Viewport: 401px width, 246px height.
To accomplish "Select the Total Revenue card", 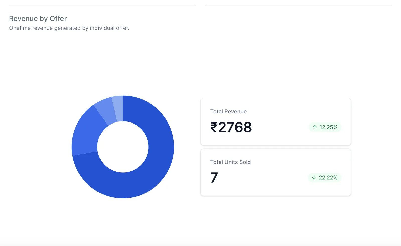I will (x=276, y=121).
